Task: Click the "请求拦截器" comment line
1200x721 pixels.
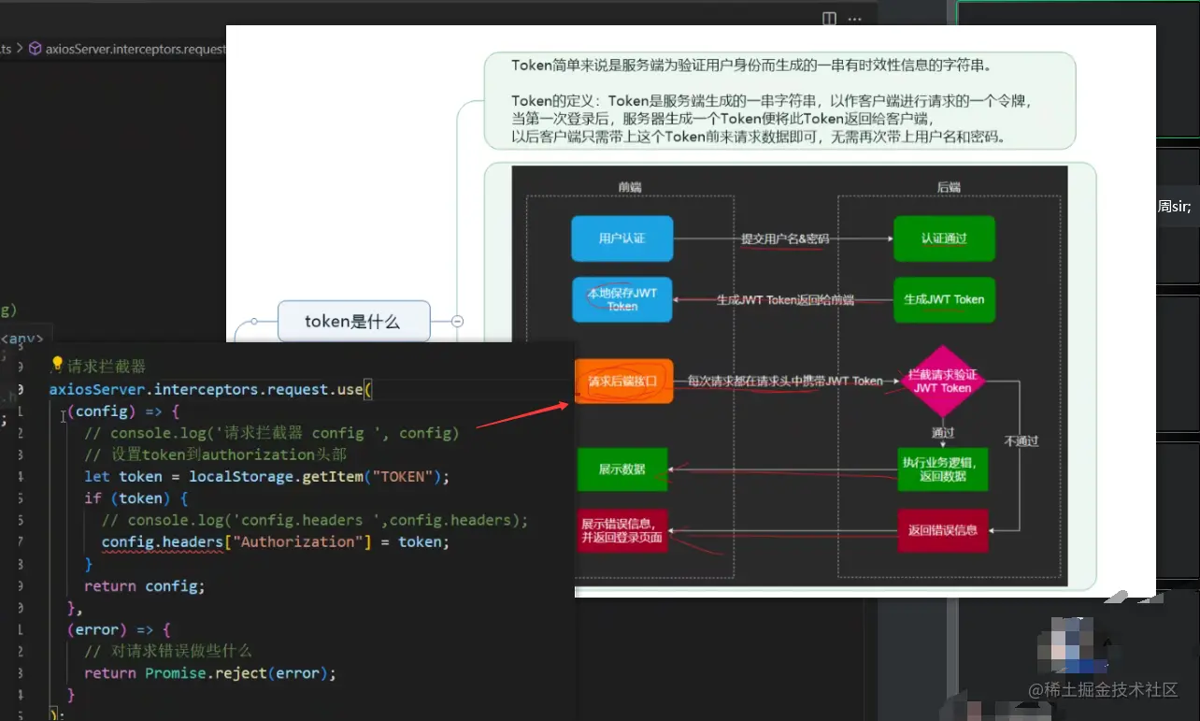Action: [x=107, y=366]
